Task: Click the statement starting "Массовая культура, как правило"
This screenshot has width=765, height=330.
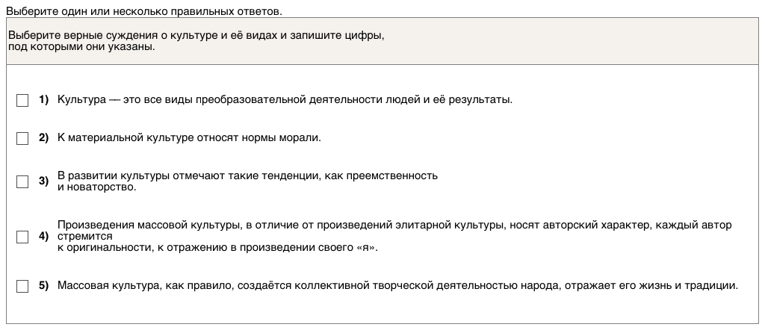Action: point(397,286)
